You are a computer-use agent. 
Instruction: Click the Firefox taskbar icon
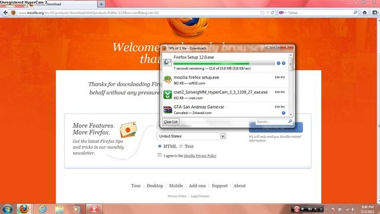coord(24,209)
